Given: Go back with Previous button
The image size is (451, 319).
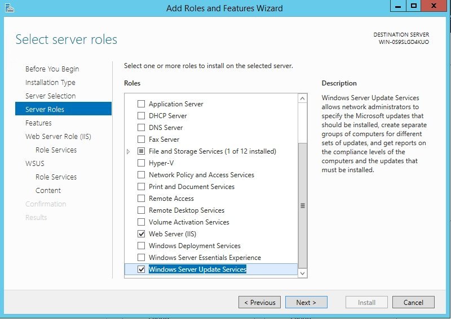Looking at the screenshot, I should click(259, 302).
